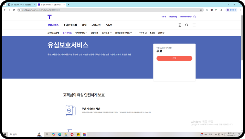The width and height of the screenshot is (245, 139).
Task: Open the T roaming header link
Action: [173, 17]
